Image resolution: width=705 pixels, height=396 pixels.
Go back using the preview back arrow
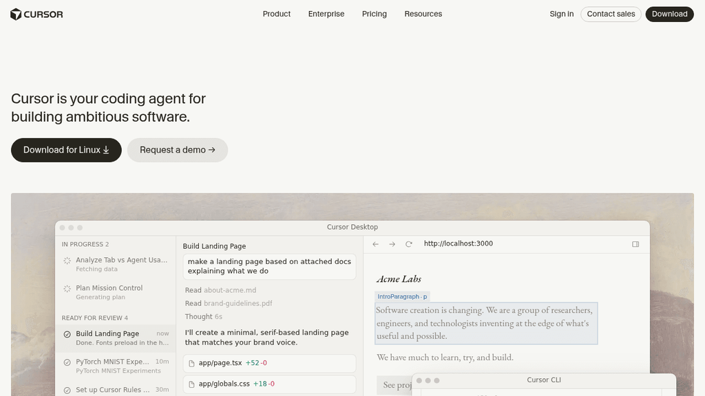tap(375, 244)
